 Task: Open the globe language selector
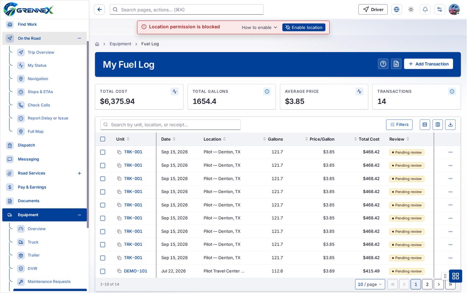pos(397,10)
